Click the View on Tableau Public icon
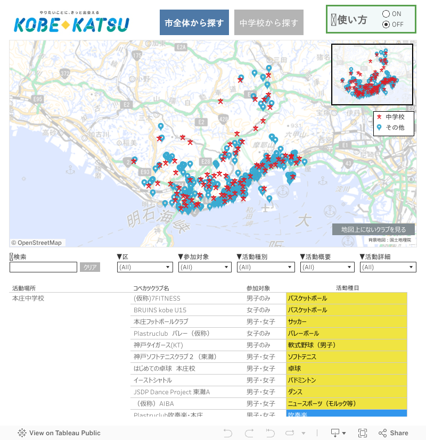 22,433
